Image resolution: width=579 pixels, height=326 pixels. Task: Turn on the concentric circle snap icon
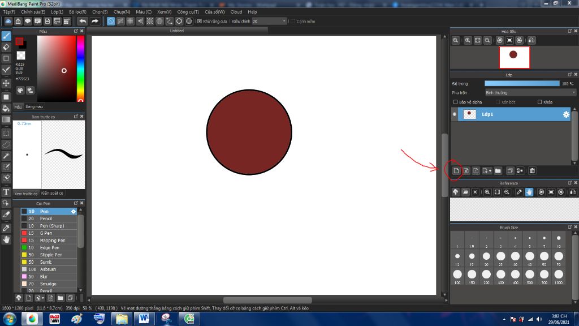159,21
